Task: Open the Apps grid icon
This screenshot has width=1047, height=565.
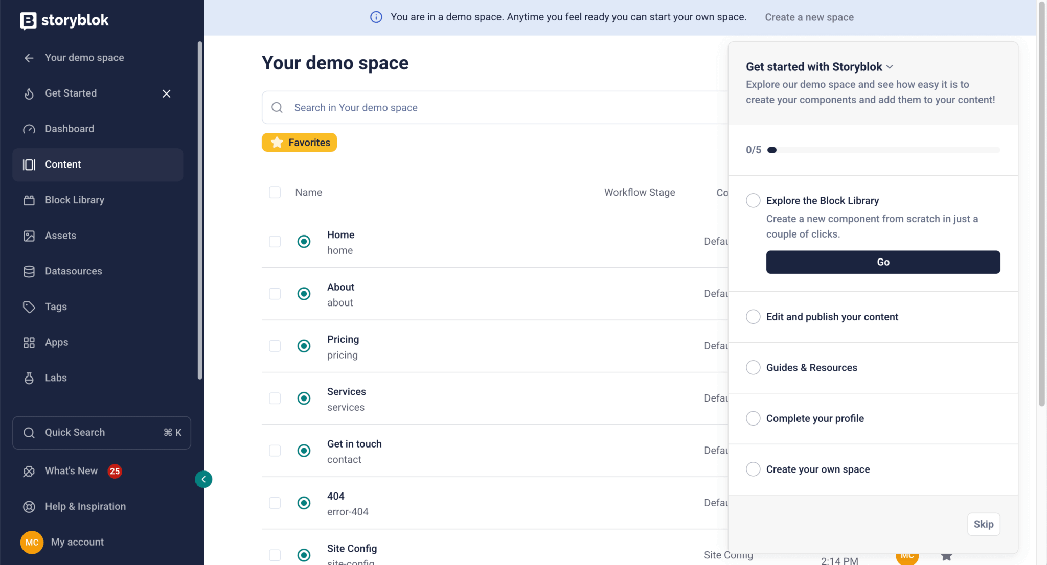Action: 29,343
